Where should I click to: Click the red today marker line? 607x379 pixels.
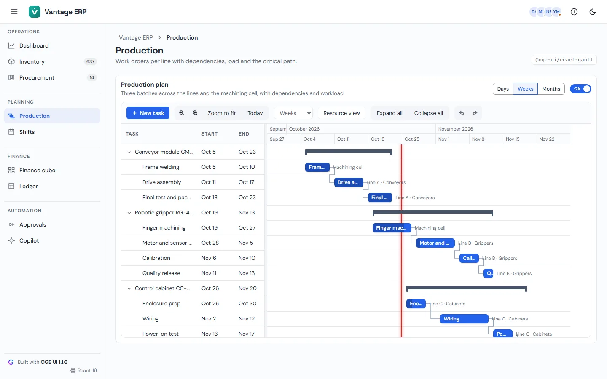pos(401,241)
